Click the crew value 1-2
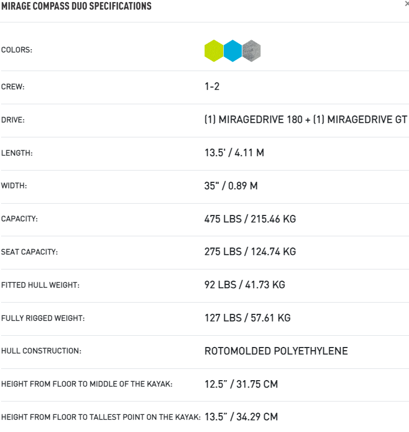The width and height of the screenshot is (409, 432). 212,87
